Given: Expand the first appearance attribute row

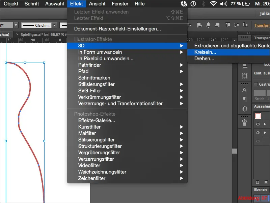Looking at the screenshot, I should 265,124.
